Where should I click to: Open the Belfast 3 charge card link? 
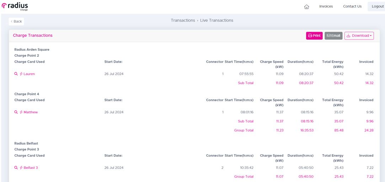tap(31, 168)
